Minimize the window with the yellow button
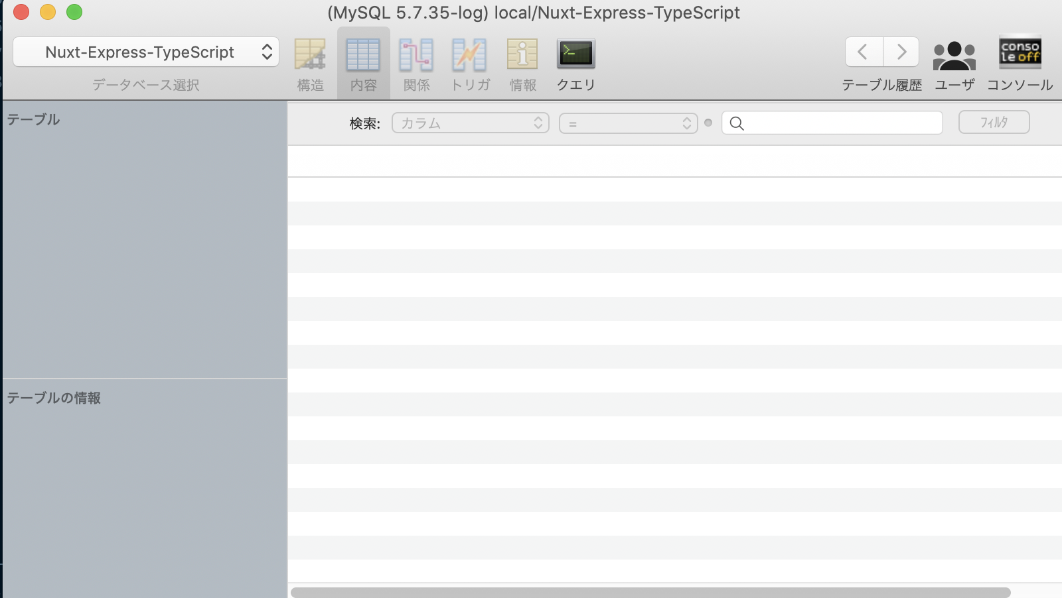Screen dimensions: 1062x598 pos(48,12)
